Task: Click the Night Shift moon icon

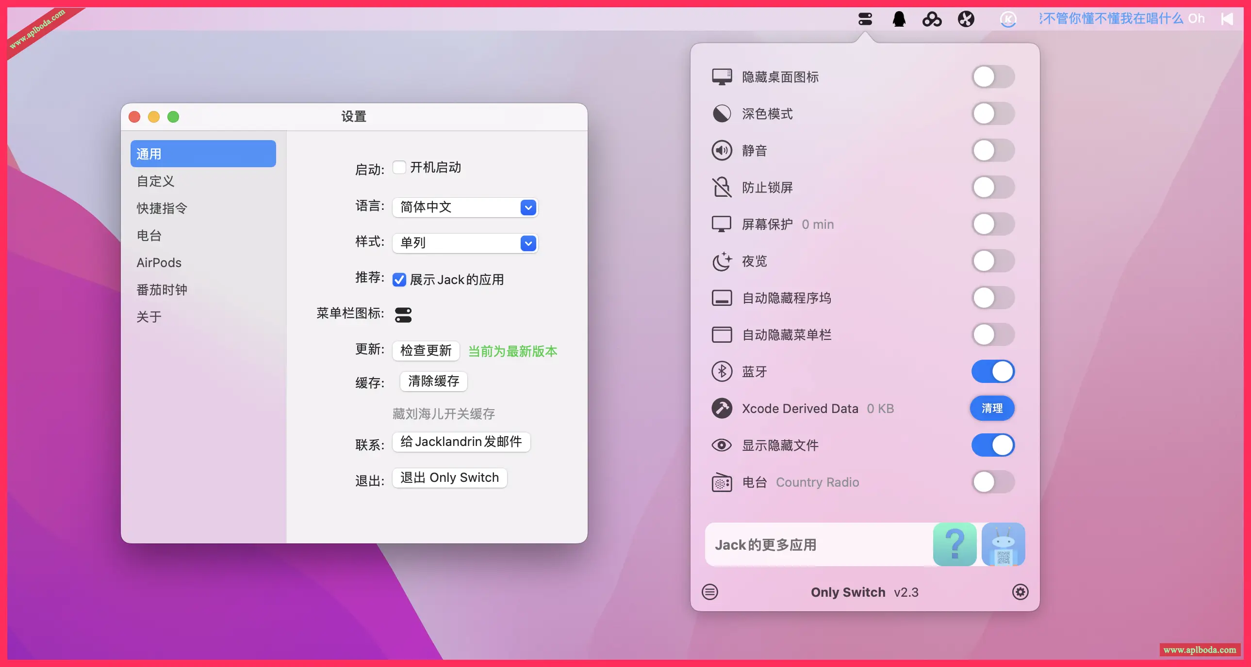Action: [722, 261]
